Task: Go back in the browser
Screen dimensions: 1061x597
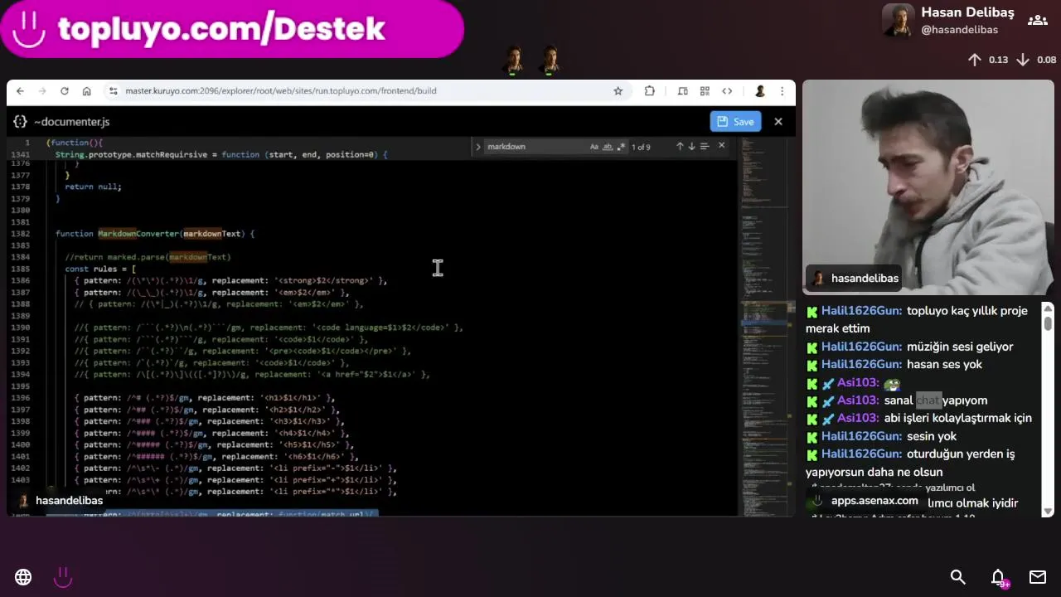Action: (21, 91)
